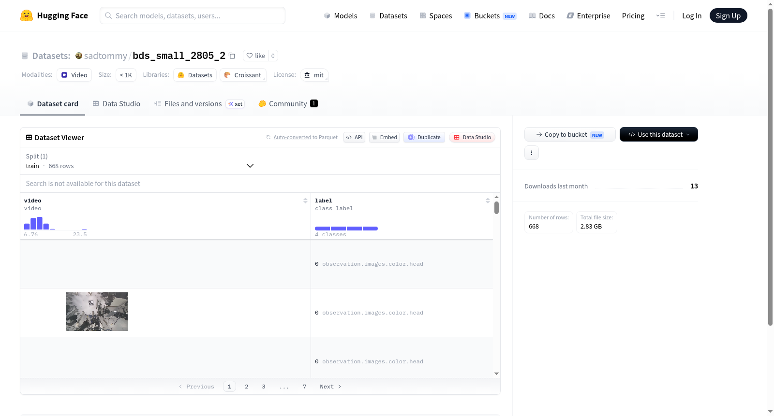This screenshot has height=416, width=774.
Task: Click the Hugging Face logo icon
Action: coord(27,15)
